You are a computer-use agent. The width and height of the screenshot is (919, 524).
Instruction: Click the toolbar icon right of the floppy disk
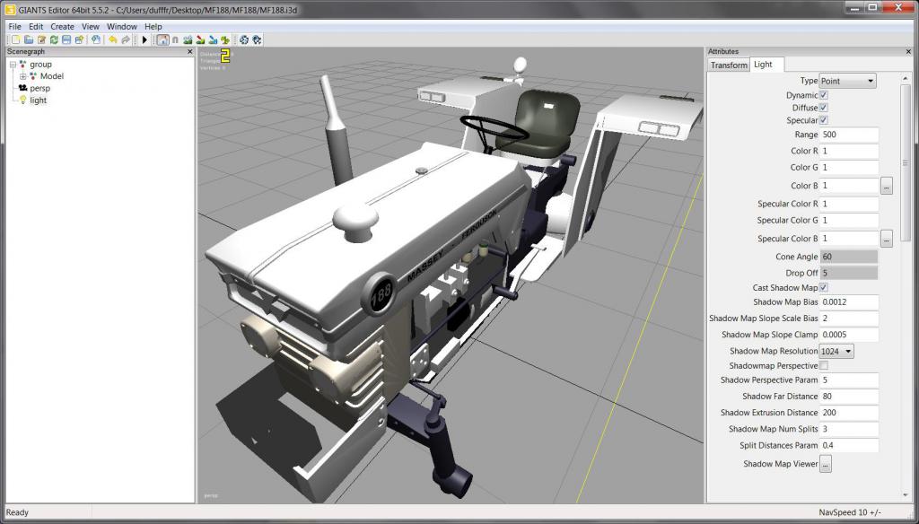click(79, 39)
